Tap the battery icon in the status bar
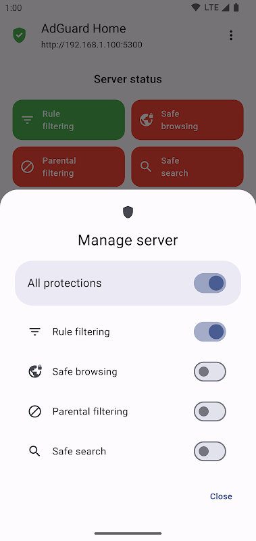Image resolution: width=256 pixels, height=541 pixels. point(236,7)
